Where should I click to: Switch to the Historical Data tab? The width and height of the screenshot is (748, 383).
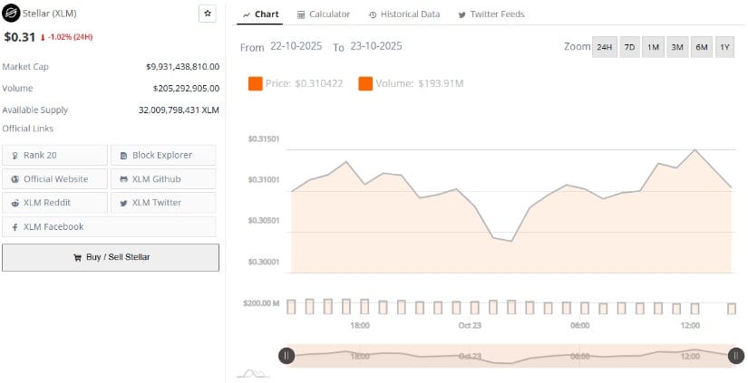[404, 14]
